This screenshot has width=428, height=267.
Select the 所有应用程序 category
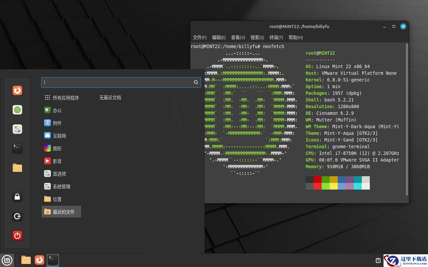coord(62,98)
